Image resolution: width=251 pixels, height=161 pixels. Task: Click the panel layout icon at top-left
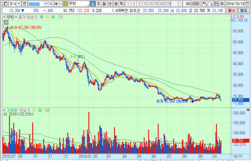4,4
